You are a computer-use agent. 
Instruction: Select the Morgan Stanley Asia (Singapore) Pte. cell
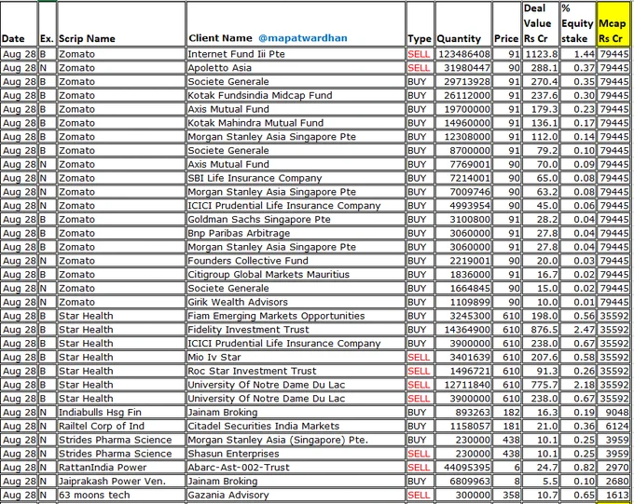(296, 440)
